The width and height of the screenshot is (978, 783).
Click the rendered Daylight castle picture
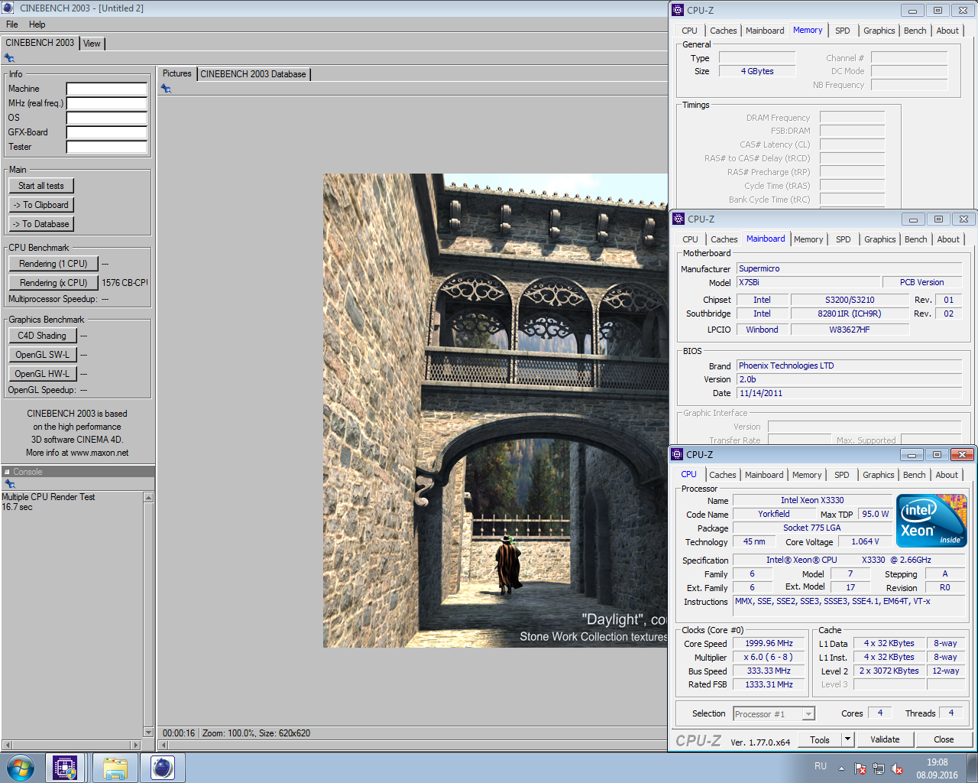click(x=495, y=411)
